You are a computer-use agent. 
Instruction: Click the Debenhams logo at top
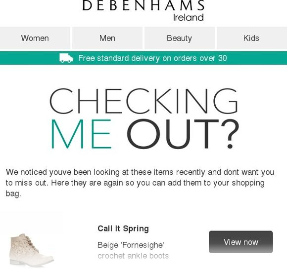pyautogui.click(x=143, y=5)
